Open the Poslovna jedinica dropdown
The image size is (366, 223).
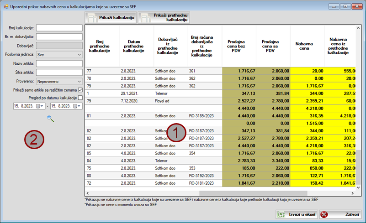click(59, 55)
